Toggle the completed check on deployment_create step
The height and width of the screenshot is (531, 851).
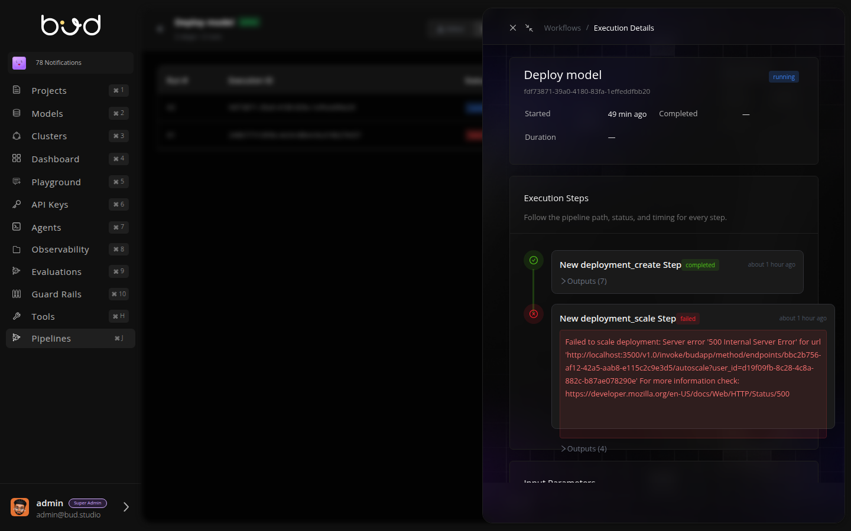click(x=534, y=260)
